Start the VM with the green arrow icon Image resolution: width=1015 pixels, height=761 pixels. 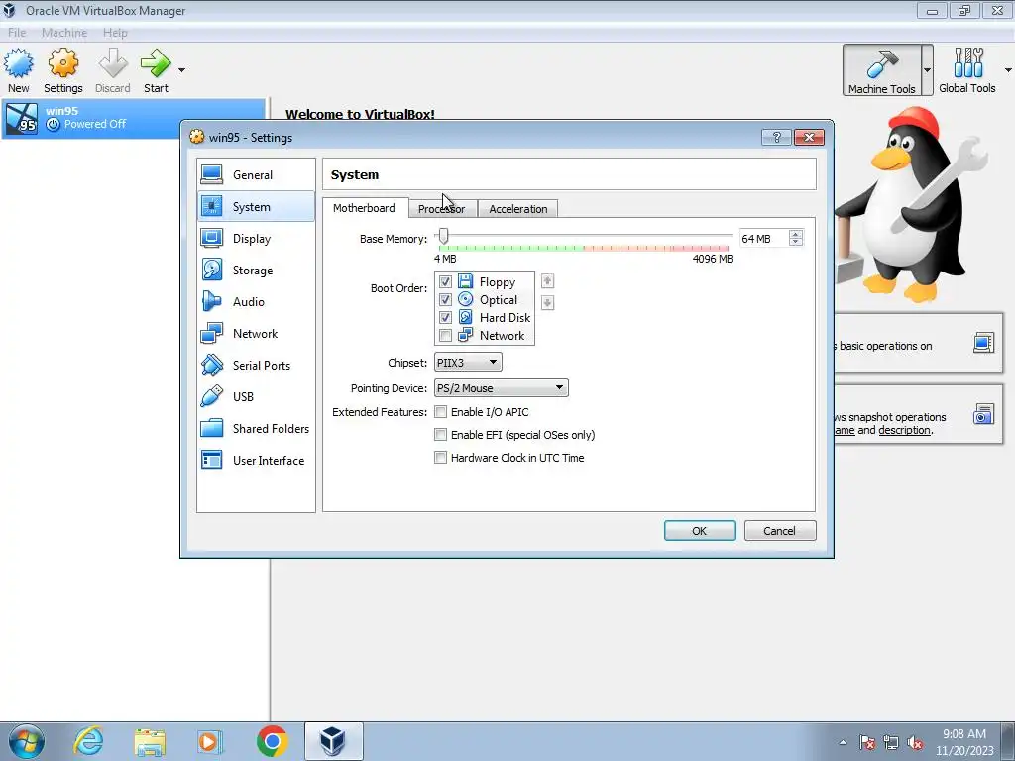click(x=156, y=70)
